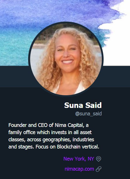Click the chain link icon

pos(98,169)
